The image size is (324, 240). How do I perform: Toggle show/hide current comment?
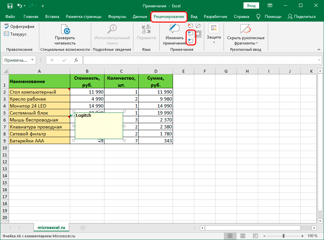(199, 26)
